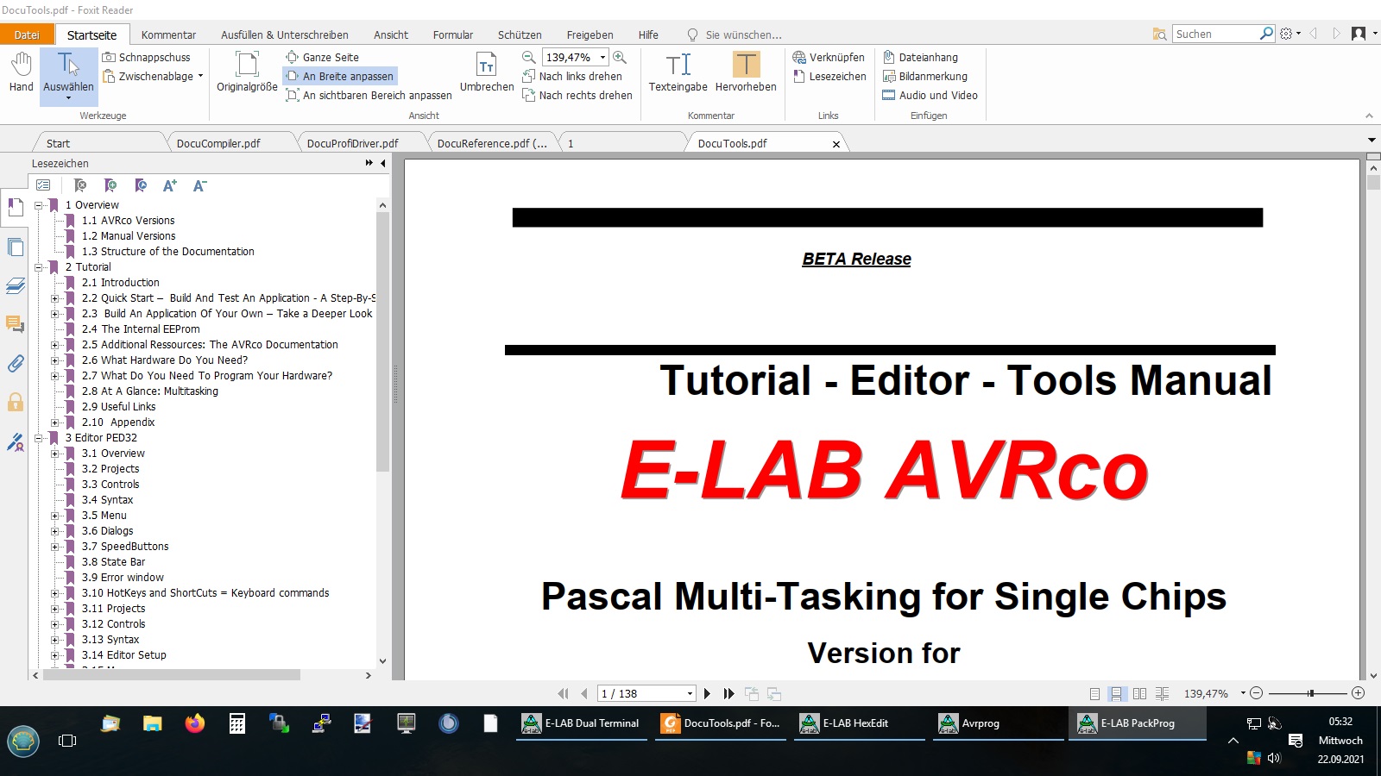Select the Hand tool
Image resolution: width=1381 pixels, height=776 pixels.
[x=21, y=72]
